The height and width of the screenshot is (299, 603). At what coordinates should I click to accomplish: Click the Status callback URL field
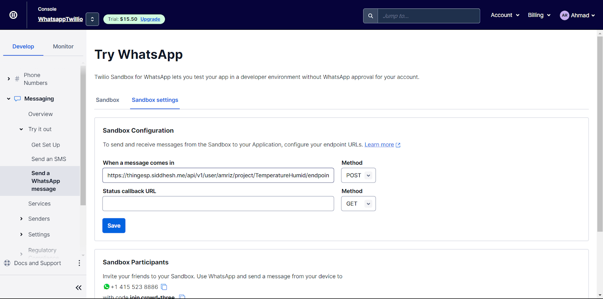(218, 204)
